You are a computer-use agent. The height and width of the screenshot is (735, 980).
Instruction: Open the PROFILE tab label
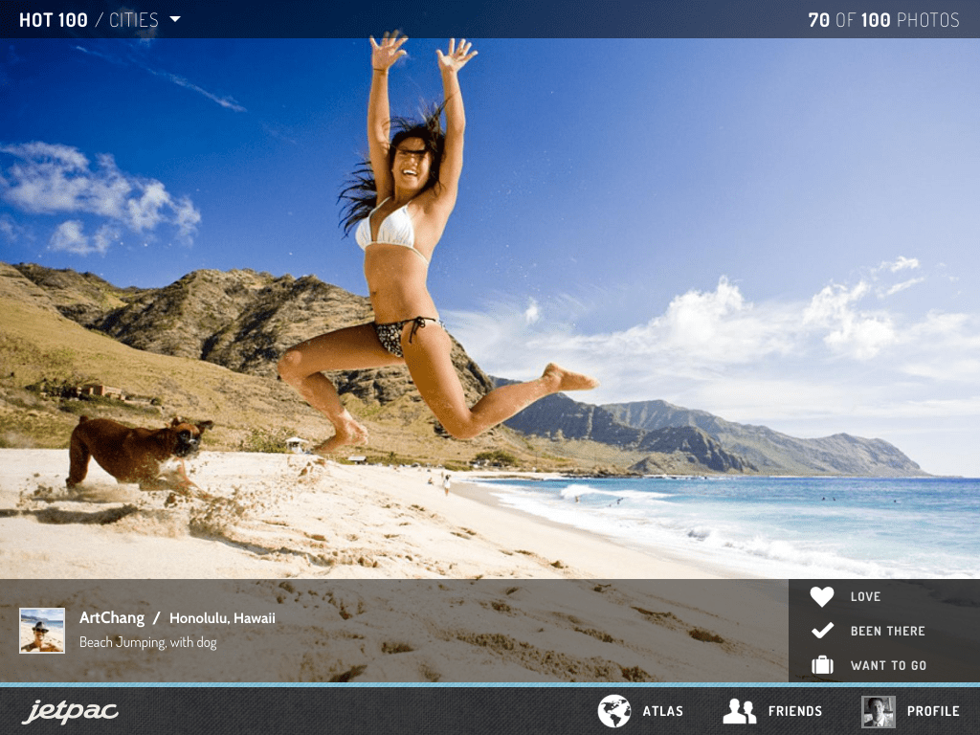click(933, 711)
